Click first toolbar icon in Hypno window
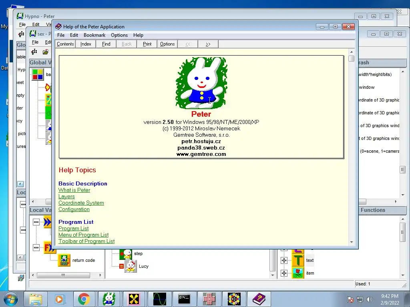The image size is (410, 307). coord(21,34)
